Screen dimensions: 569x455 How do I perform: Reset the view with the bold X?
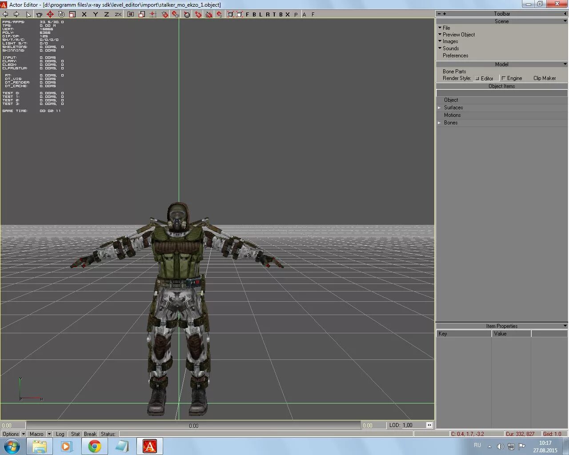coord(288,14)
